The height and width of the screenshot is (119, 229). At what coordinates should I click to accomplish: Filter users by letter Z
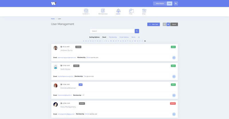click(x=142, y=41)
